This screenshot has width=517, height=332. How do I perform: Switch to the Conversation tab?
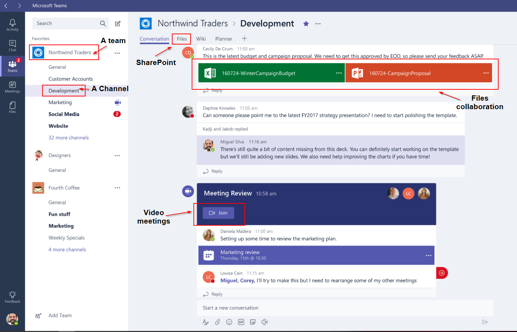(154, 39)
